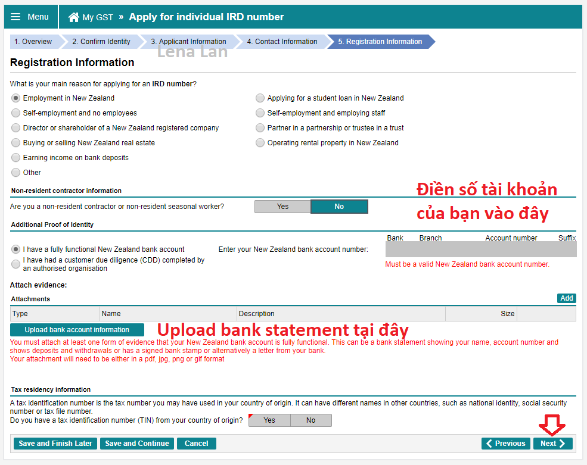Set non-resident contractor toggle to No

tap(339, 207)
